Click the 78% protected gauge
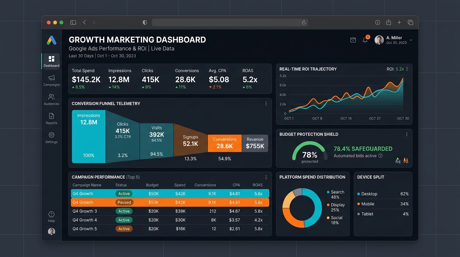Image resolution: width=460 pixels, height=257 pixels. pyautogui.click(x=310, y=152)
